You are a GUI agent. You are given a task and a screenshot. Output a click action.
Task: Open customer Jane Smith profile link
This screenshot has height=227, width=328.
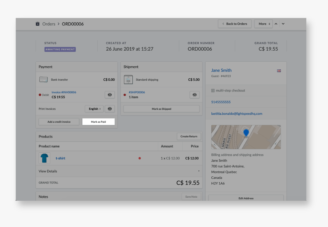point(221,70)
